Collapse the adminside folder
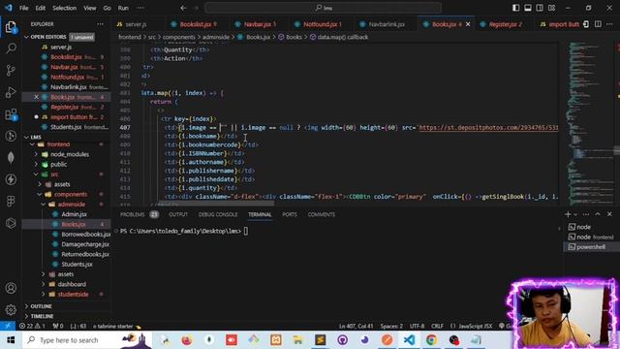The height and width of the screenshot is (349, 620). point(72,205)
